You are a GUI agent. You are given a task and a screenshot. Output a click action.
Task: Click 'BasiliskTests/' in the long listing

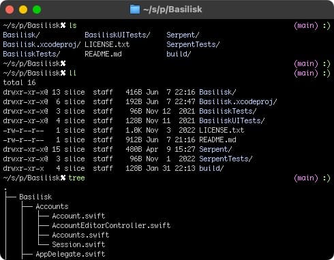tap(228, 111)
